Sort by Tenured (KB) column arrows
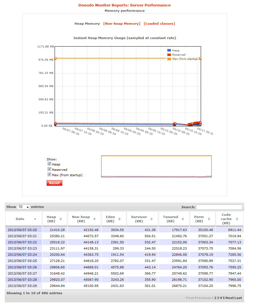This screenshot has width=258, height=306. pos(183,219)
